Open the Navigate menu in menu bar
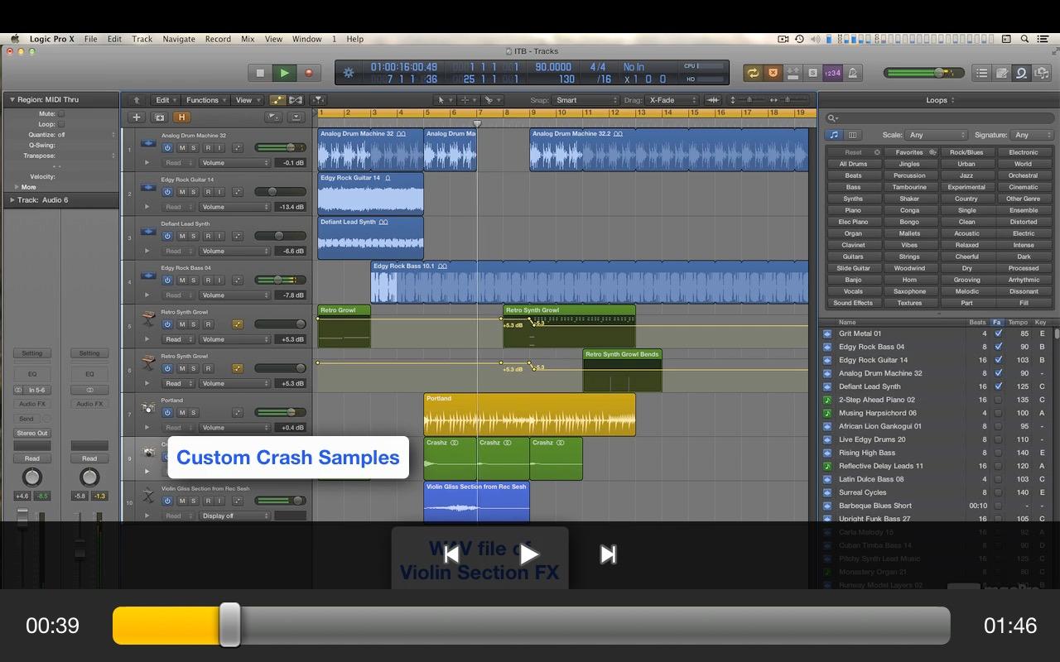1060x662 pixels. point(178,39)
